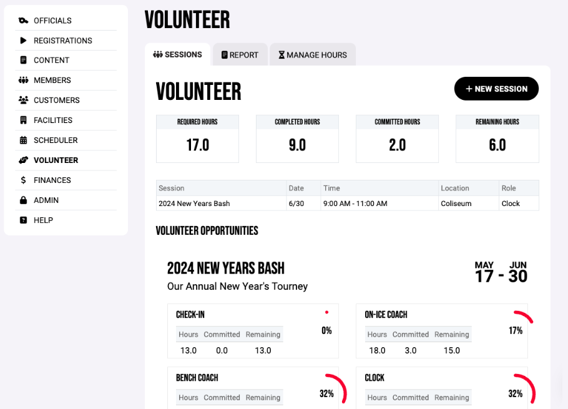Open the Manage Hours tab
Image resolution: width=568 pixels, height=409 pixels.
click(x=312, y=55)
